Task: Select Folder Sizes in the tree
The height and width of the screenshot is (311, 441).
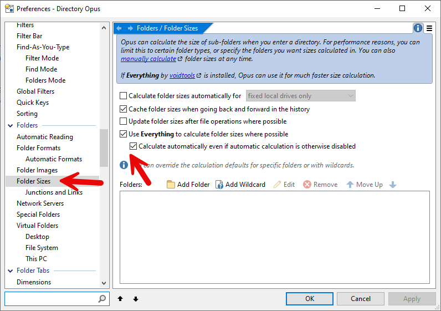Action: (52, 181)
